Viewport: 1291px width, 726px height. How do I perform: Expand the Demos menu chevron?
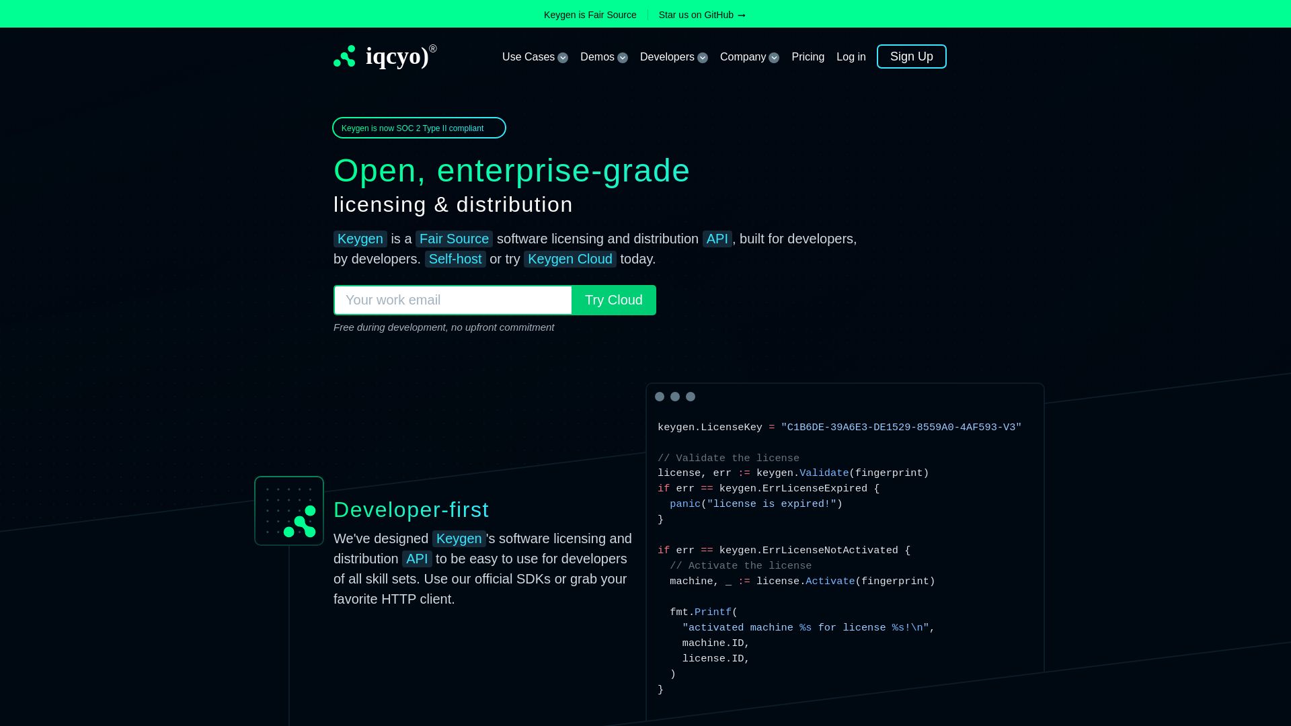[x=623, y=58]
